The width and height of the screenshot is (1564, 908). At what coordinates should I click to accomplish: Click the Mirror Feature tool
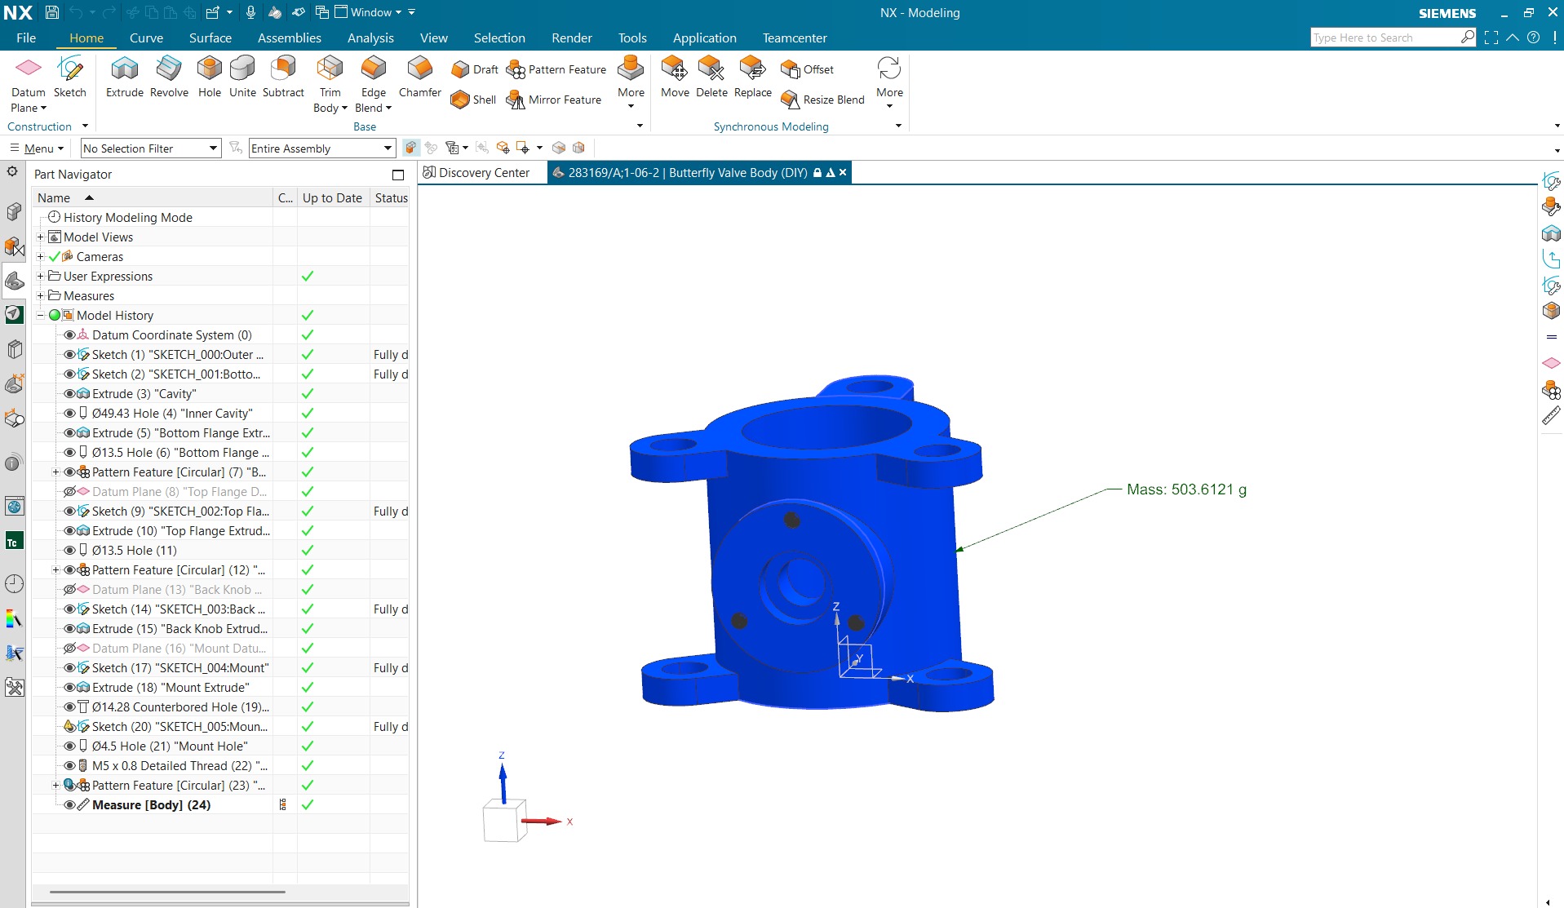pos(554,100)
